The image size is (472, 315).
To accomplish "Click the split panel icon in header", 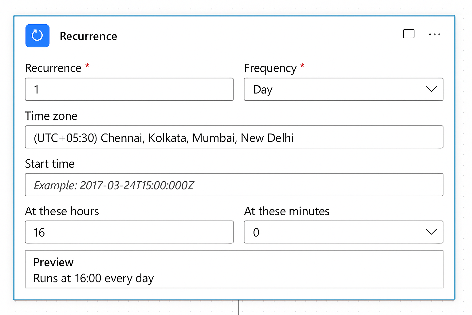I will pos(409,34).
